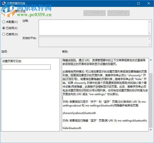
Task: Click the 支持的平台 text area
Action: [x=93, y=42]
